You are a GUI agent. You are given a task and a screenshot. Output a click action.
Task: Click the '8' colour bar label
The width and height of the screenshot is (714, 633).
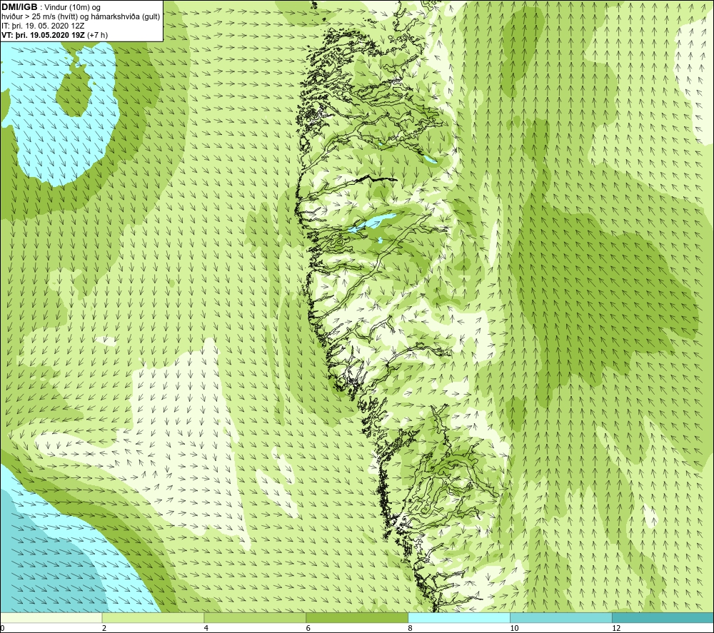[x=411, y=628]
